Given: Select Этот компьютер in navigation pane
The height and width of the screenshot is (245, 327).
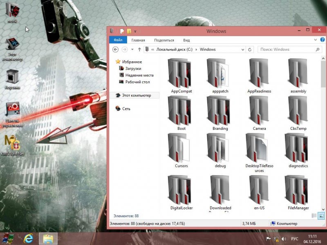Looking at the screenshot, I should (x=134, y=96).
